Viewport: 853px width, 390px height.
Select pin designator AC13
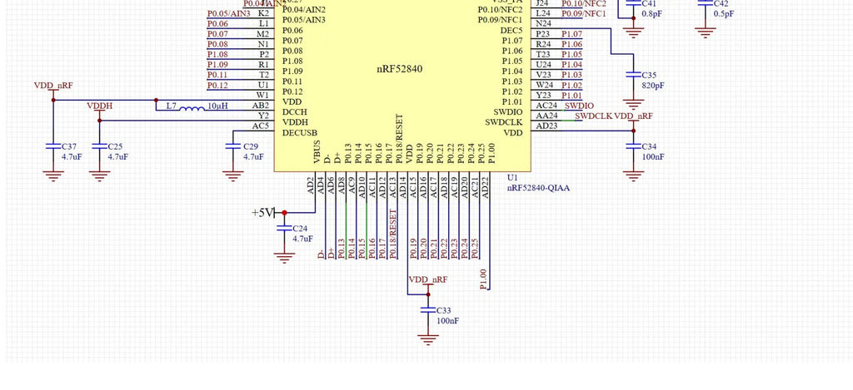[393, 186]
